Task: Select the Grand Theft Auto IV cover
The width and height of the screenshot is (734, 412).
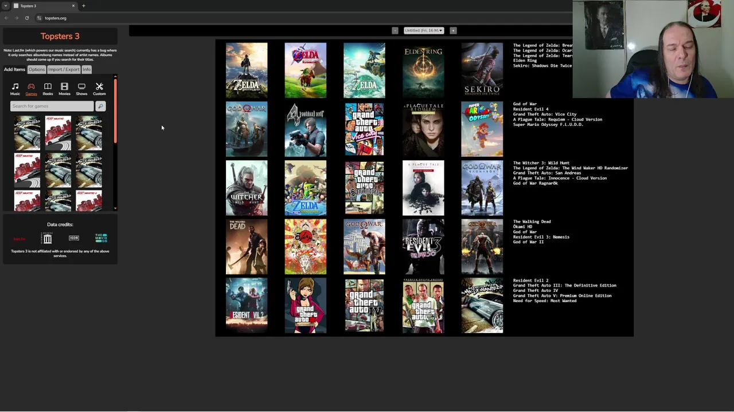Action: click(x=364, y=306)
